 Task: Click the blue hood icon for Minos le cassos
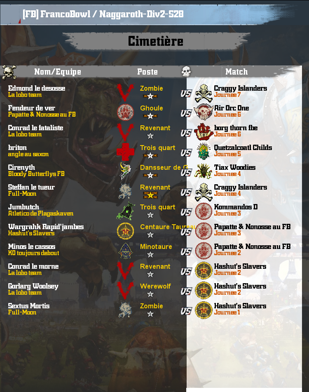125,251
